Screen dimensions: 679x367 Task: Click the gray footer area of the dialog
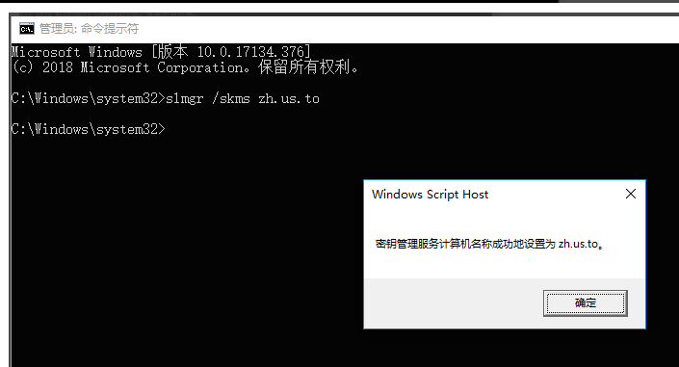pos(453,302)
